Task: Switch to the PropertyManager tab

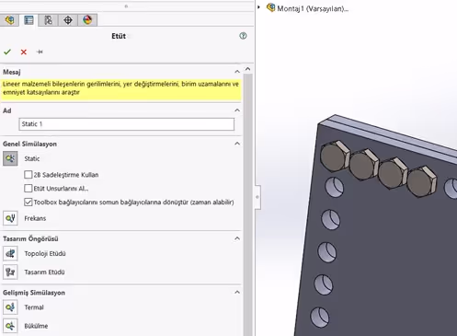Action: pos(29,20)
